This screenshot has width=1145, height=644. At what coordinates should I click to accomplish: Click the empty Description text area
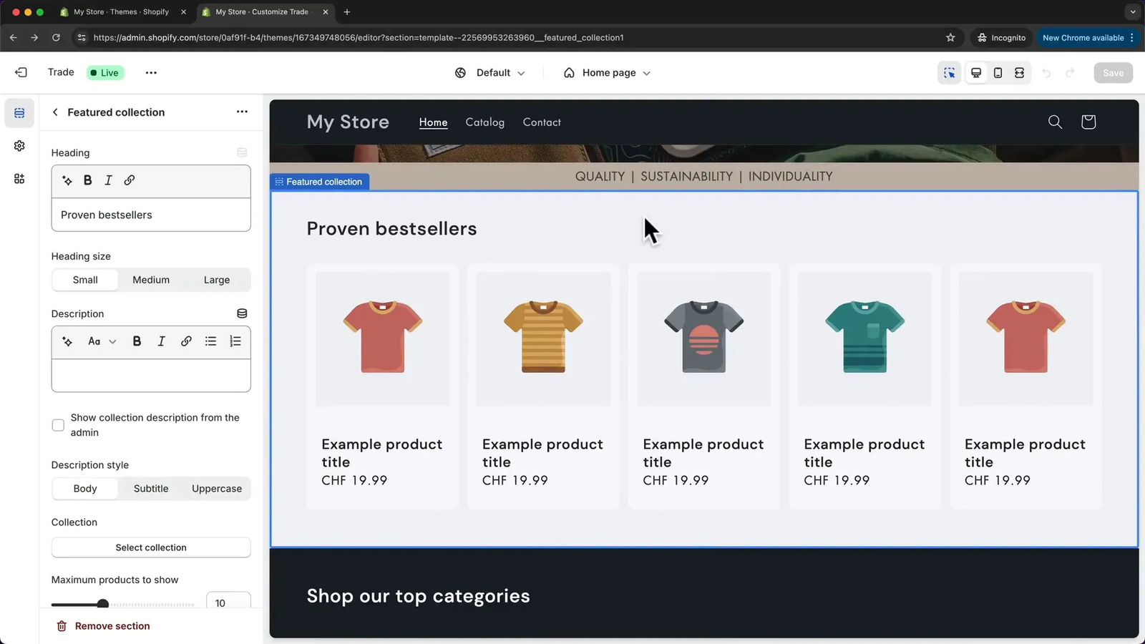point(151,376)
